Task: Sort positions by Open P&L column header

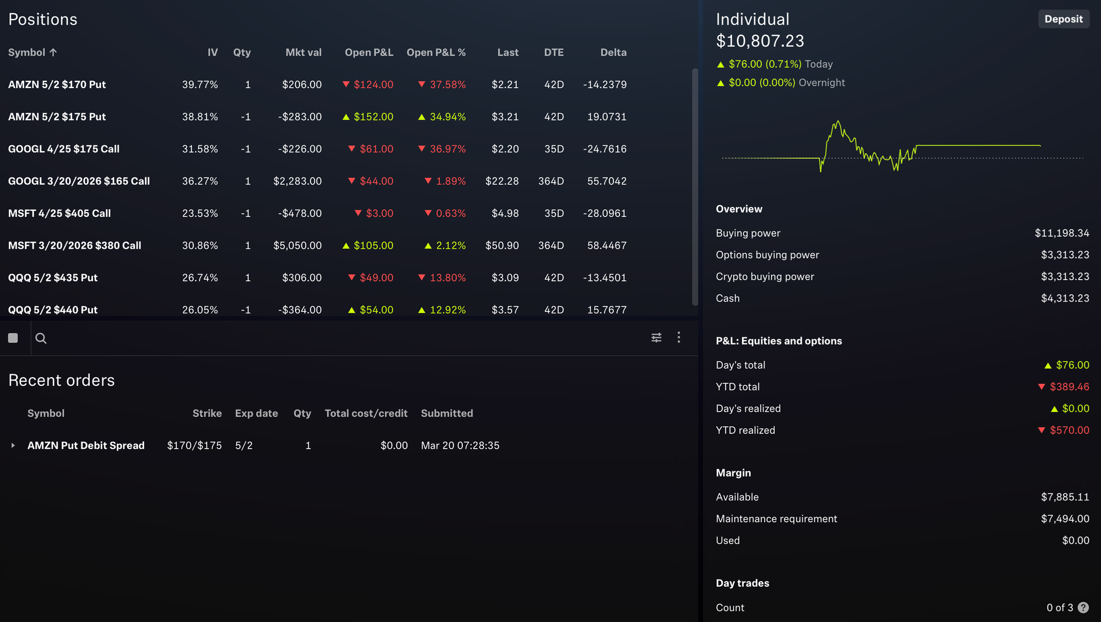Action: [x=369, y=52]
